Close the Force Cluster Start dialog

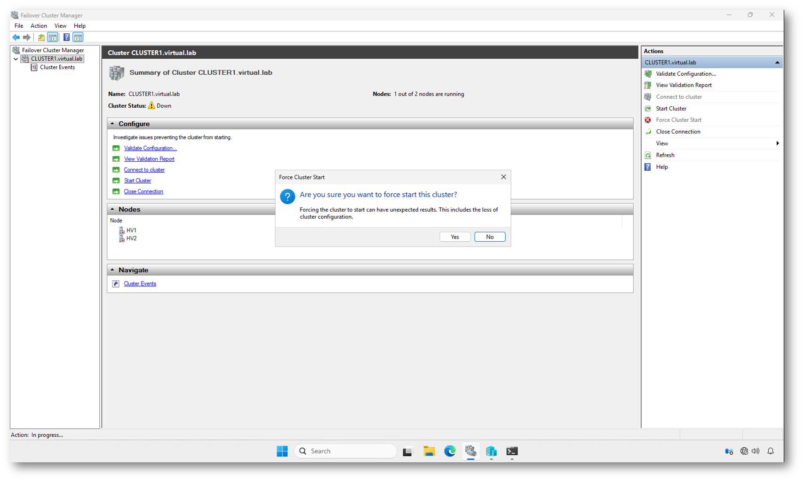503,177
